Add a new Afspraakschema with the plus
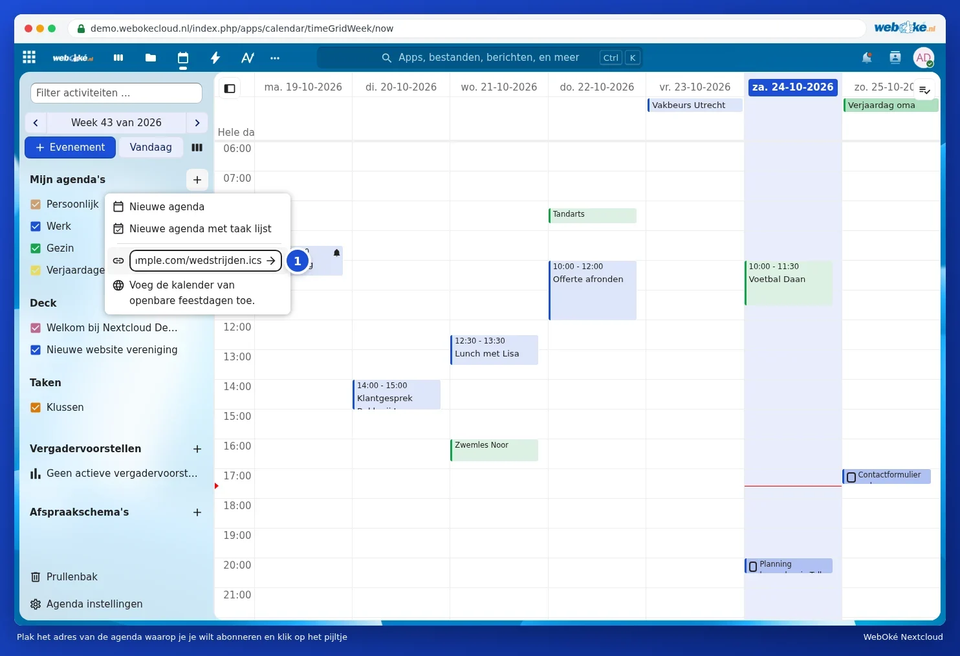Screen dimensions: 960x656 click(197, 512)
